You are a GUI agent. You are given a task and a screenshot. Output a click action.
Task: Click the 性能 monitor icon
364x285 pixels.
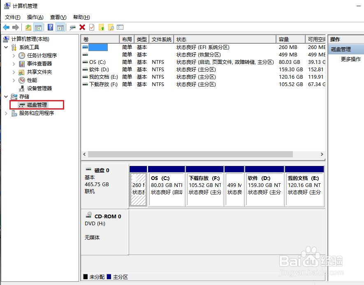tap(21, 80)
